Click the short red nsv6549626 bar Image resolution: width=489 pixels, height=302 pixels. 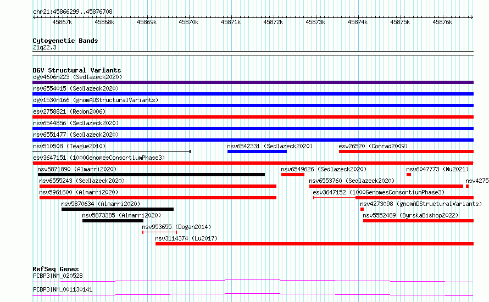coord(293,175)
